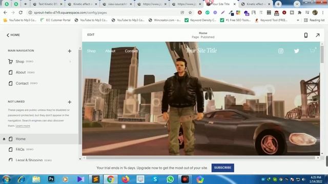Click the preview horizontal scrollbar
The height and width of the screenshot is (184, 328).
(200, 158)
